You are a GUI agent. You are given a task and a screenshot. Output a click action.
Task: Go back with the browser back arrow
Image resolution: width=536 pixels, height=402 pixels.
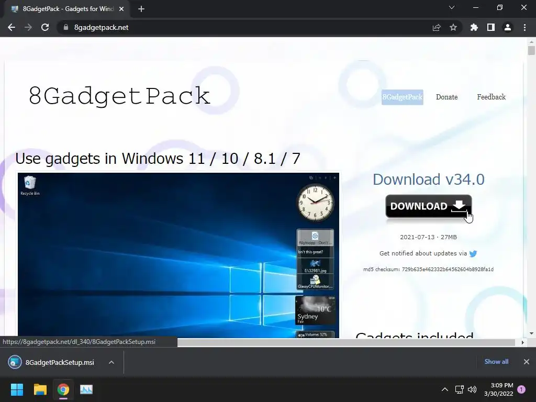12,27
